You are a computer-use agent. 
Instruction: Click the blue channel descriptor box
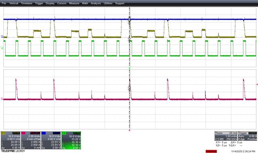(x=51, y=140)
